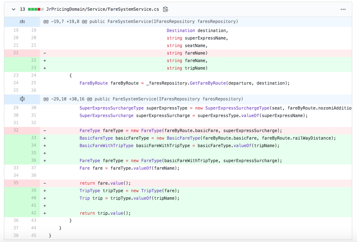Click the added 'BasicFareType basicFareType' line
This screenshot has width=357, height=242.
(x=208, y=138)
